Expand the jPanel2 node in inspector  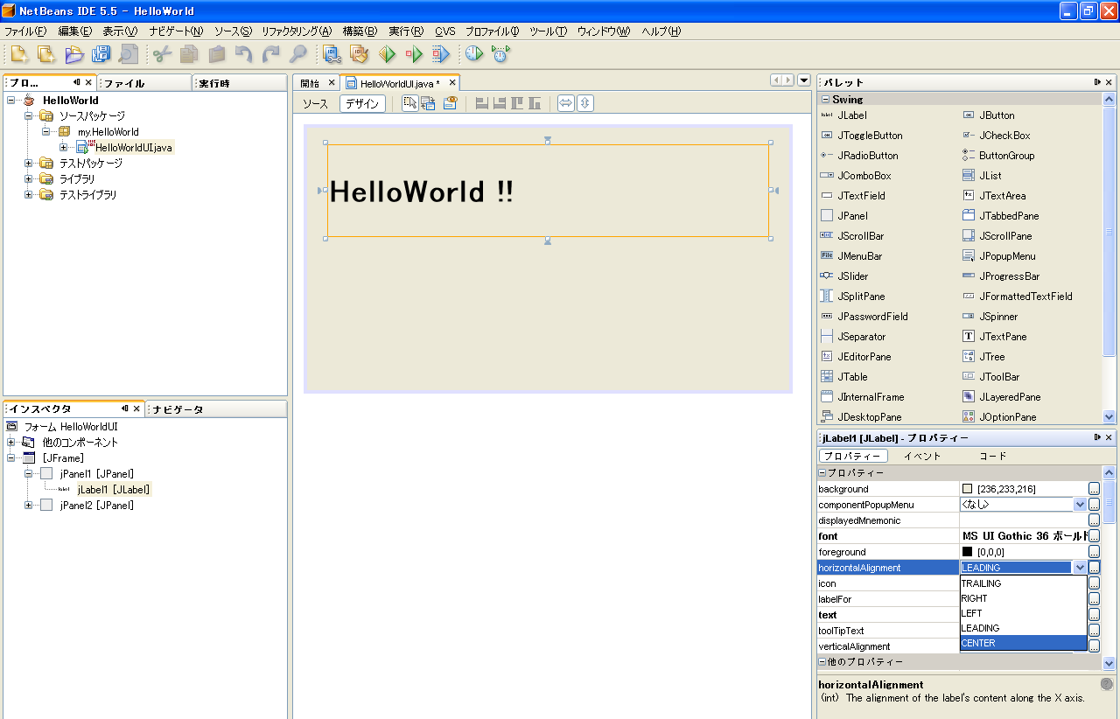[28, 506]
